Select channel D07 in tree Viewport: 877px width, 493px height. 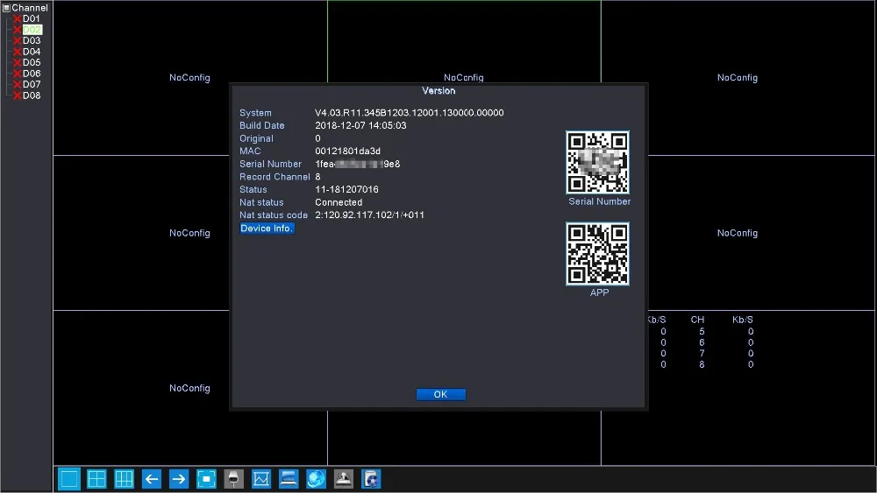pos(32,84)
